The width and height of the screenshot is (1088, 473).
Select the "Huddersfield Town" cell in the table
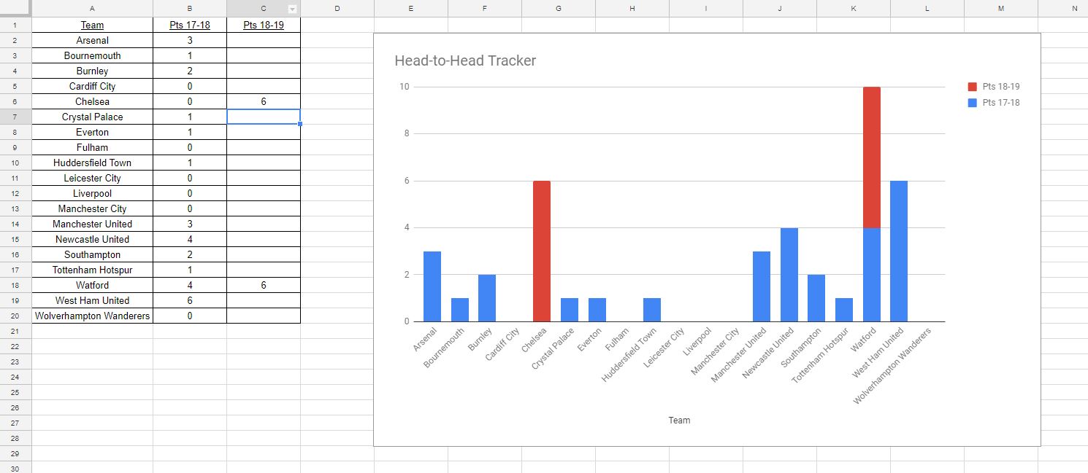(92, 163)
